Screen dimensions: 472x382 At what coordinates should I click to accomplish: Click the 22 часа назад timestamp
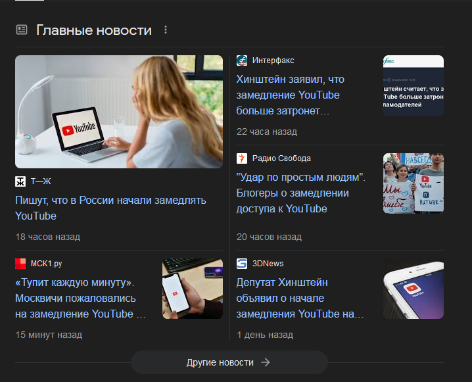point(267,131)
